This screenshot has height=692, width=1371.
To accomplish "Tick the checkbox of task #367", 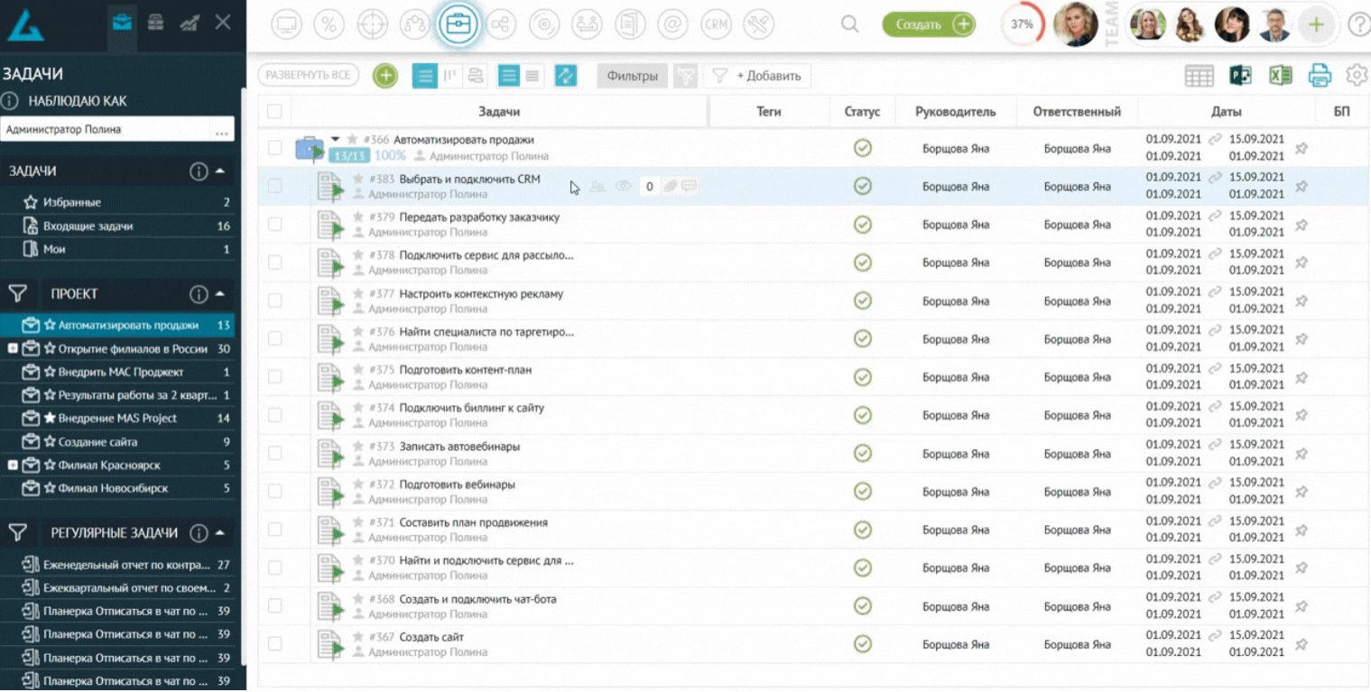I will (274, 644).
